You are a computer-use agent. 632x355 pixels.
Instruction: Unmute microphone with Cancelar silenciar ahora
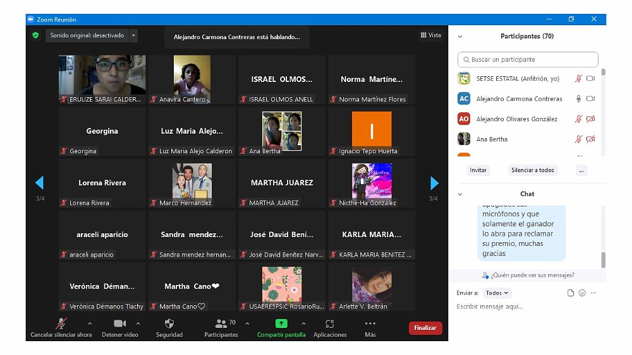(61, 323)
